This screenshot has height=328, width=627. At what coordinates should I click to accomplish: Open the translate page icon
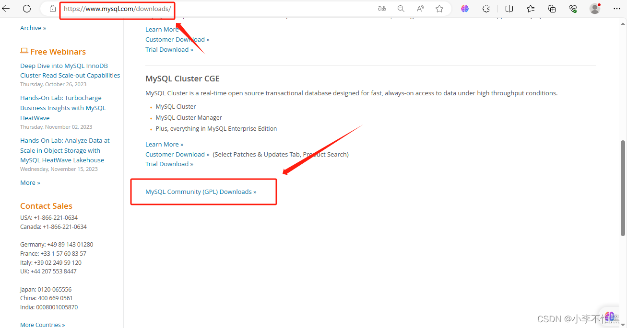(x=381, y=8)
